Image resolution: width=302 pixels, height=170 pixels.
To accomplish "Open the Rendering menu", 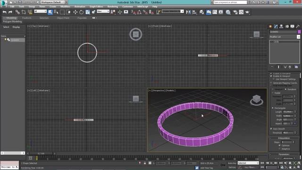I will 113,7.
